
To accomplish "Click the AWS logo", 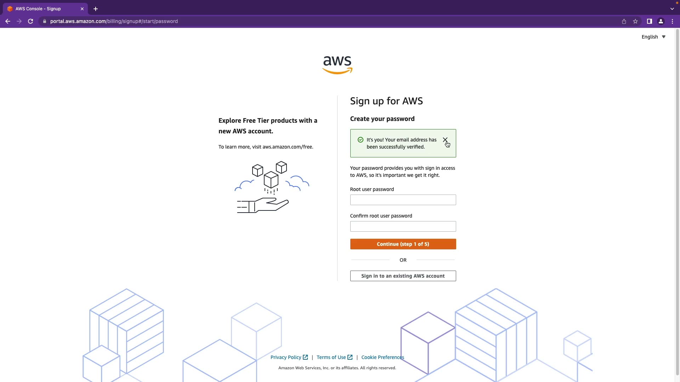I will click(x=337, y=65).
